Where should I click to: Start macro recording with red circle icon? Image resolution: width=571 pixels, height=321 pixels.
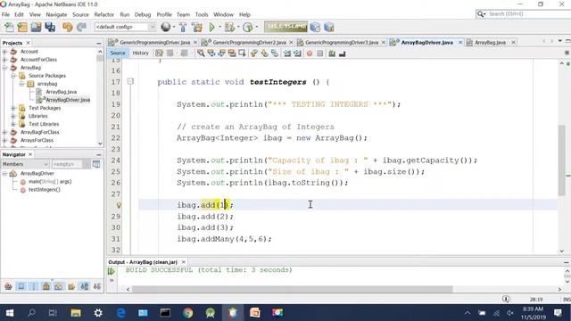(310, 53)
